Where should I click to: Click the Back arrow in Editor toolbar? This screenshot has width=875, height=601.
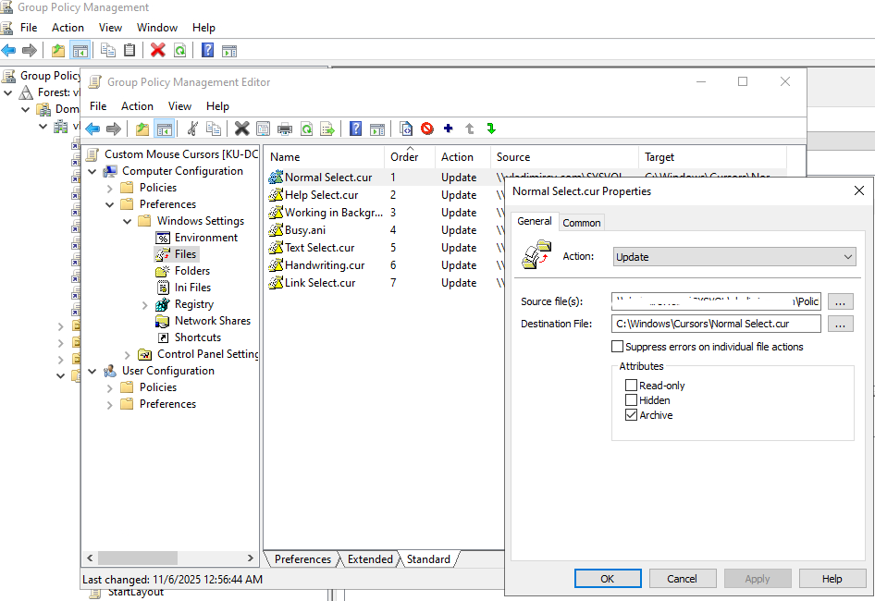[92, 129]
